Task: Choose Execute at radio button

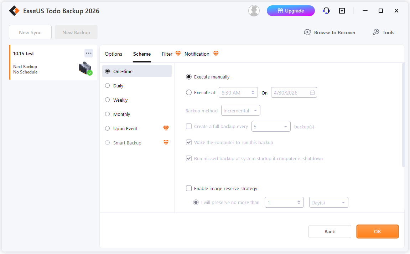Action: 188,92
